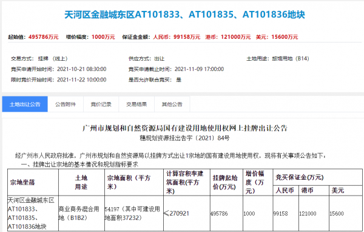Click the page title 天河区金融城东区AT101833 地块
Image resolution: width=364 pixels, height=232 pixels.
(x=184, y=15)
